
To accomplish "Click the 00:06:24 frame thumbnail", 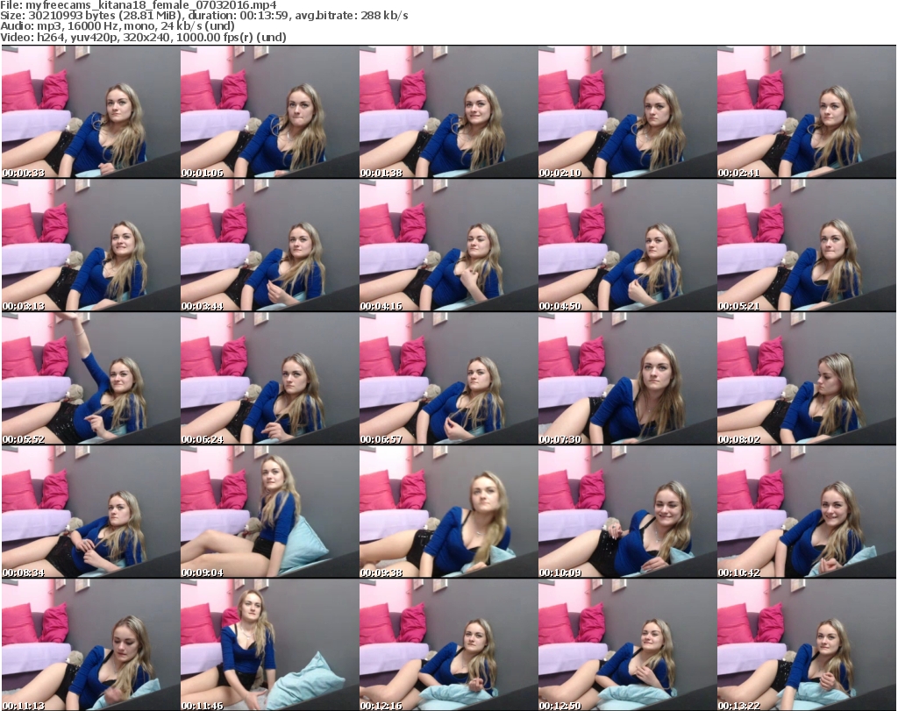I will pyautogui.click(x=269, y=379).
